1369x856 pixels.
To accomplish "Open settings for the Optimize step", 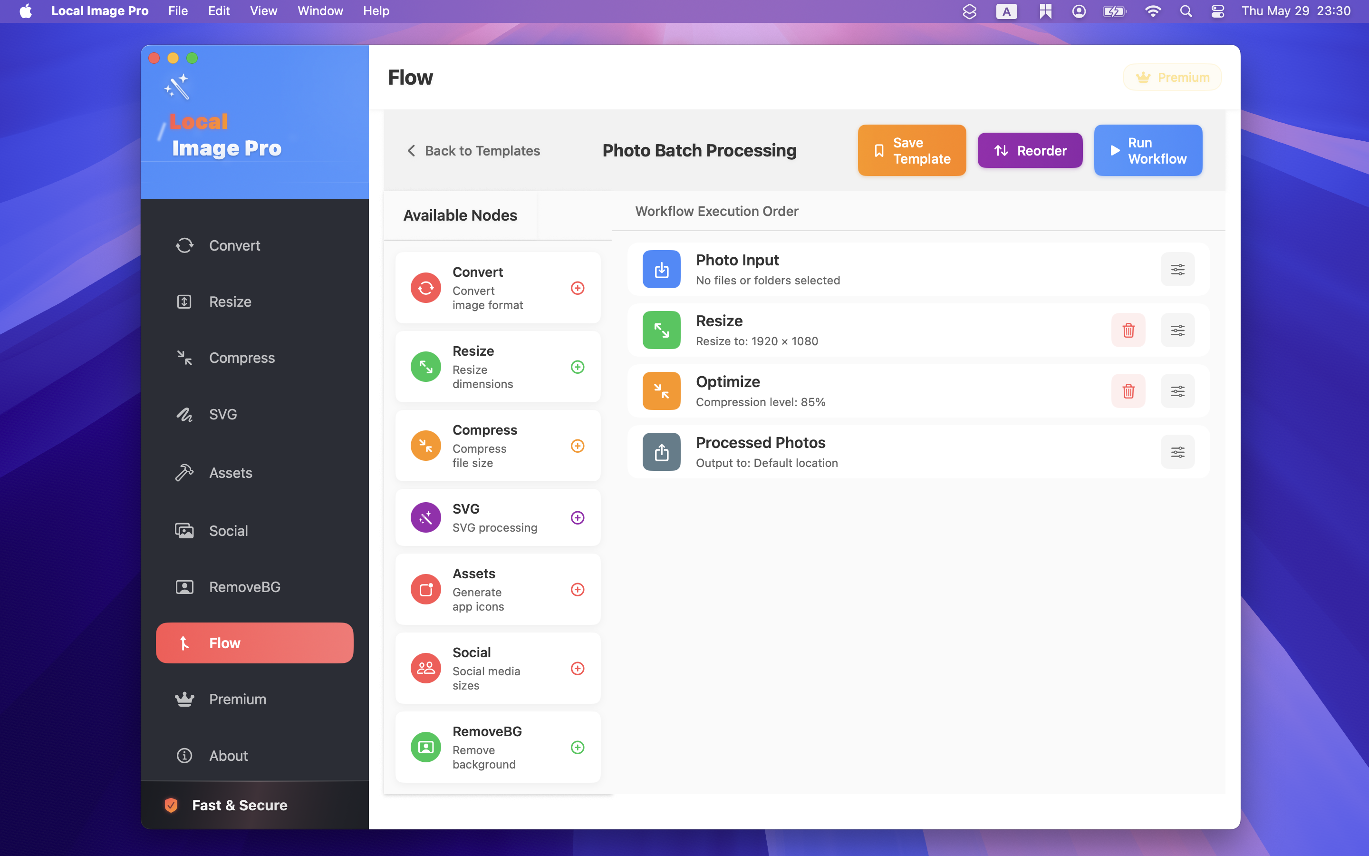I will tap(1177, 391).
